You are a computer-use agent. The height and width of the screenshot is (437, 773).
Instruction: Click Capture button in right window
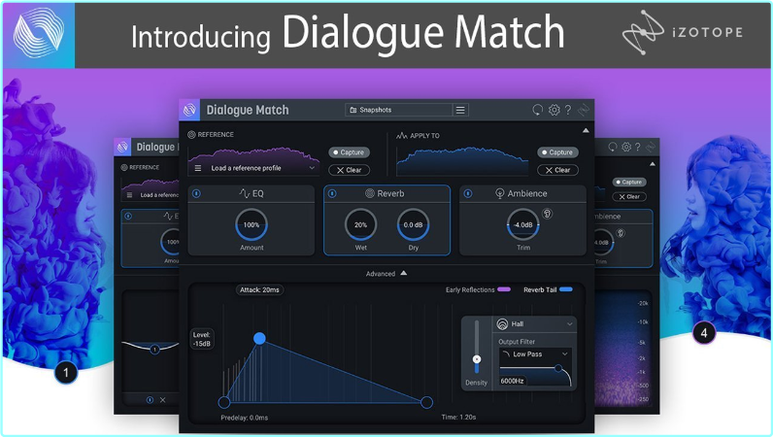pos(629,182)
